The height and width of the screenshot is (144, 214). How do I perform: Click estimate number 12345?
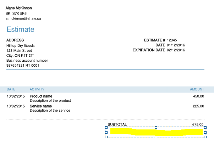pyautogui.click(x=172, y=40)
